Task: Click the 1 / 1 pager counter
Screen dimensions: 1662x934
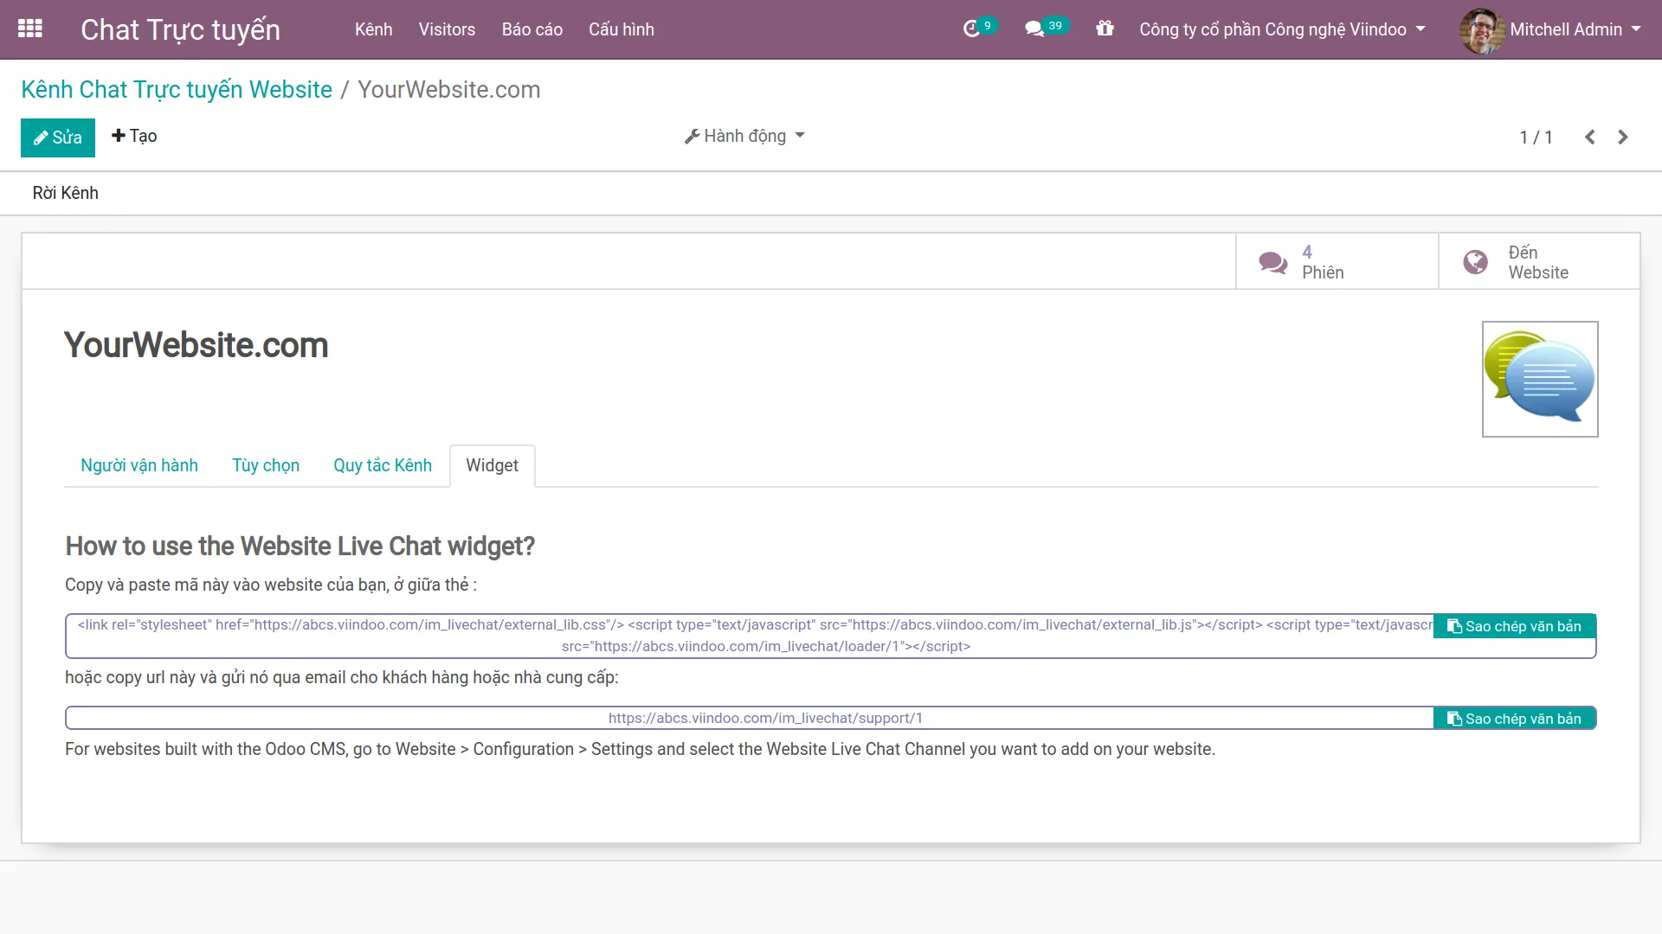Action: coord(1536,138)
